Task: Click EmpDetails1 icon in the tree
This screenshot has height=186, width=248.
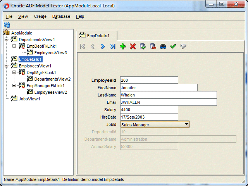Action: coord(14,59)
